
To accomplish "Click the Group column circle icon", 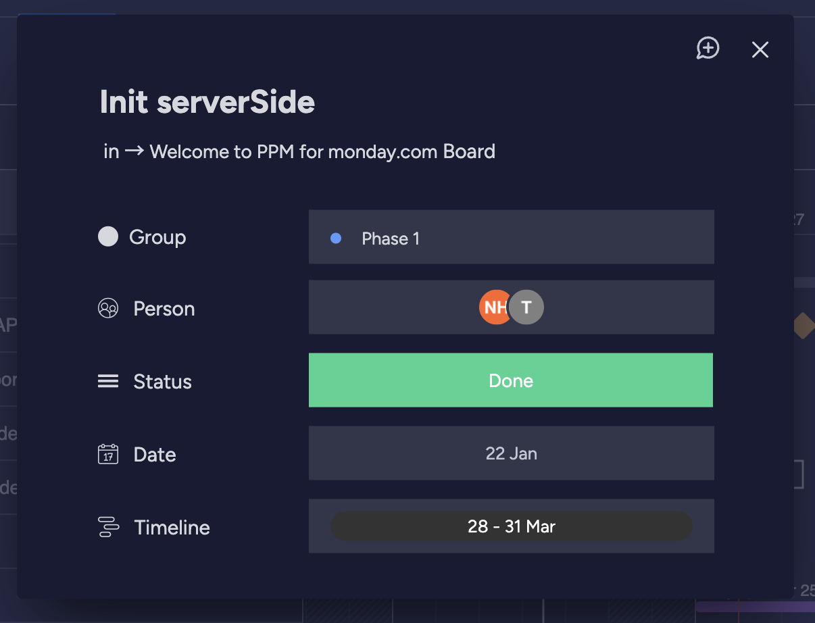I will tap(108, 236).
